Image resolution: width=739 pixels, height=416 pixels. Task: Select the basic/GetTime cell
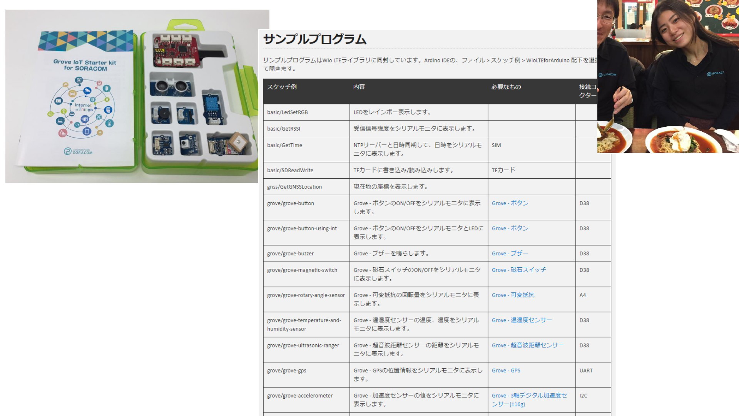(306, 150)
